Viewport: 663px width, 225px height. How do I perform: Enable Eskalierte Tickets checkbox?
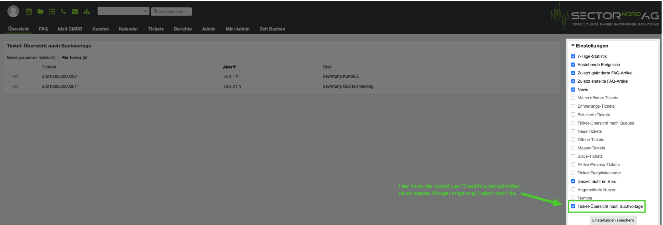click(573, 115)
